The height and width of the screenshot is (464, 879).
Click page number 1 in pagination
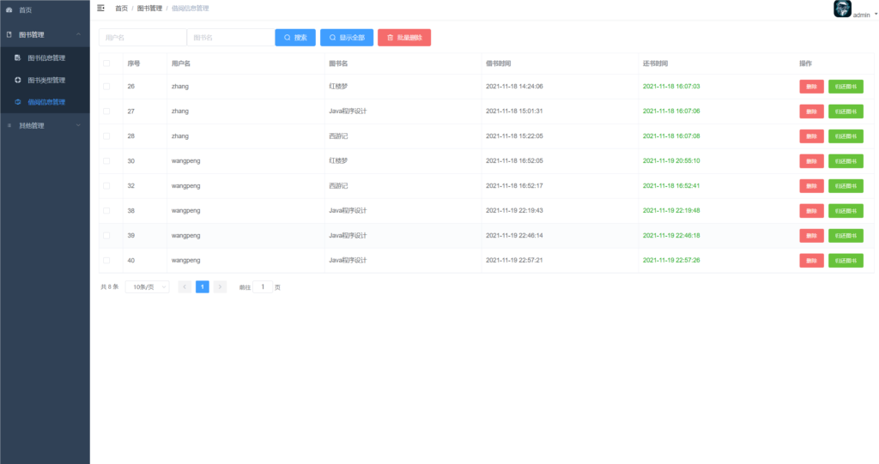tap(203, 287)
